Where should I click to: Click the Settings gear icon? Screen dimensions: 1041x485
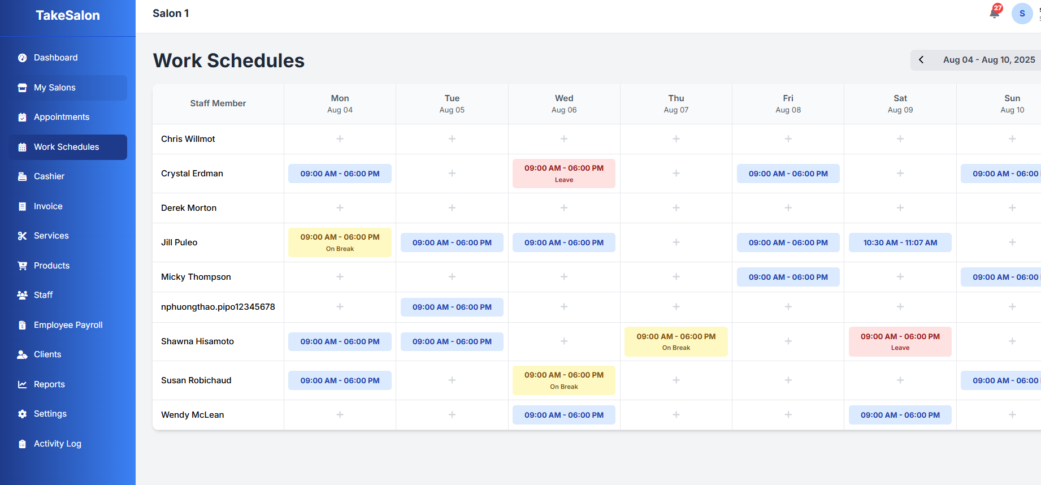click(x=23, y=414)
